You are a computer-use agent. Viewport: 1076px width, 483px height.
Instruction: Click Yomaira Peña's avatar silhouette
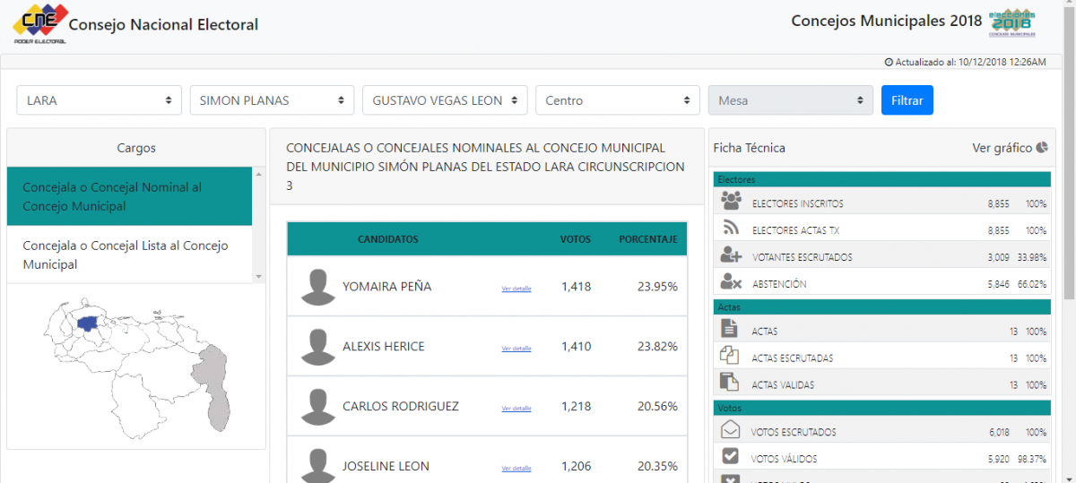pyautogui.click(x=317, y=286)
